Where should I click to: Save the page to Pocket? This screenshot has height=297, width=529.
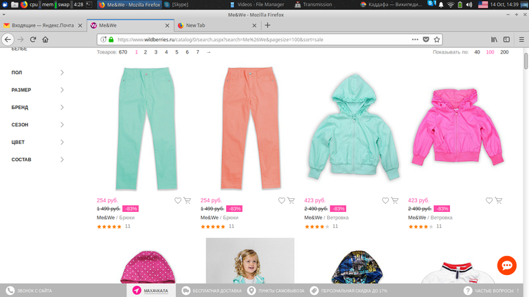pos(426,40)
